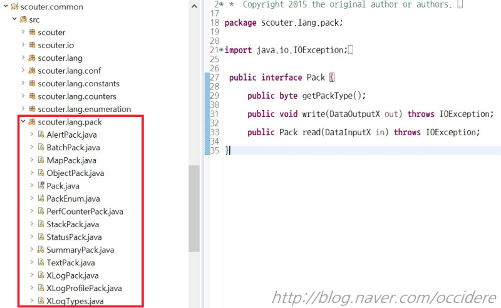Click the BatchPack.java file icon
This screenshot has width=501, height=308.
(x=41, y=147)
